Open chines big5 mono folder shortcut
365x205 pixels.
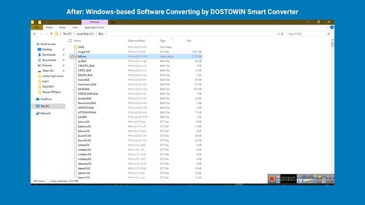[51, 76]
